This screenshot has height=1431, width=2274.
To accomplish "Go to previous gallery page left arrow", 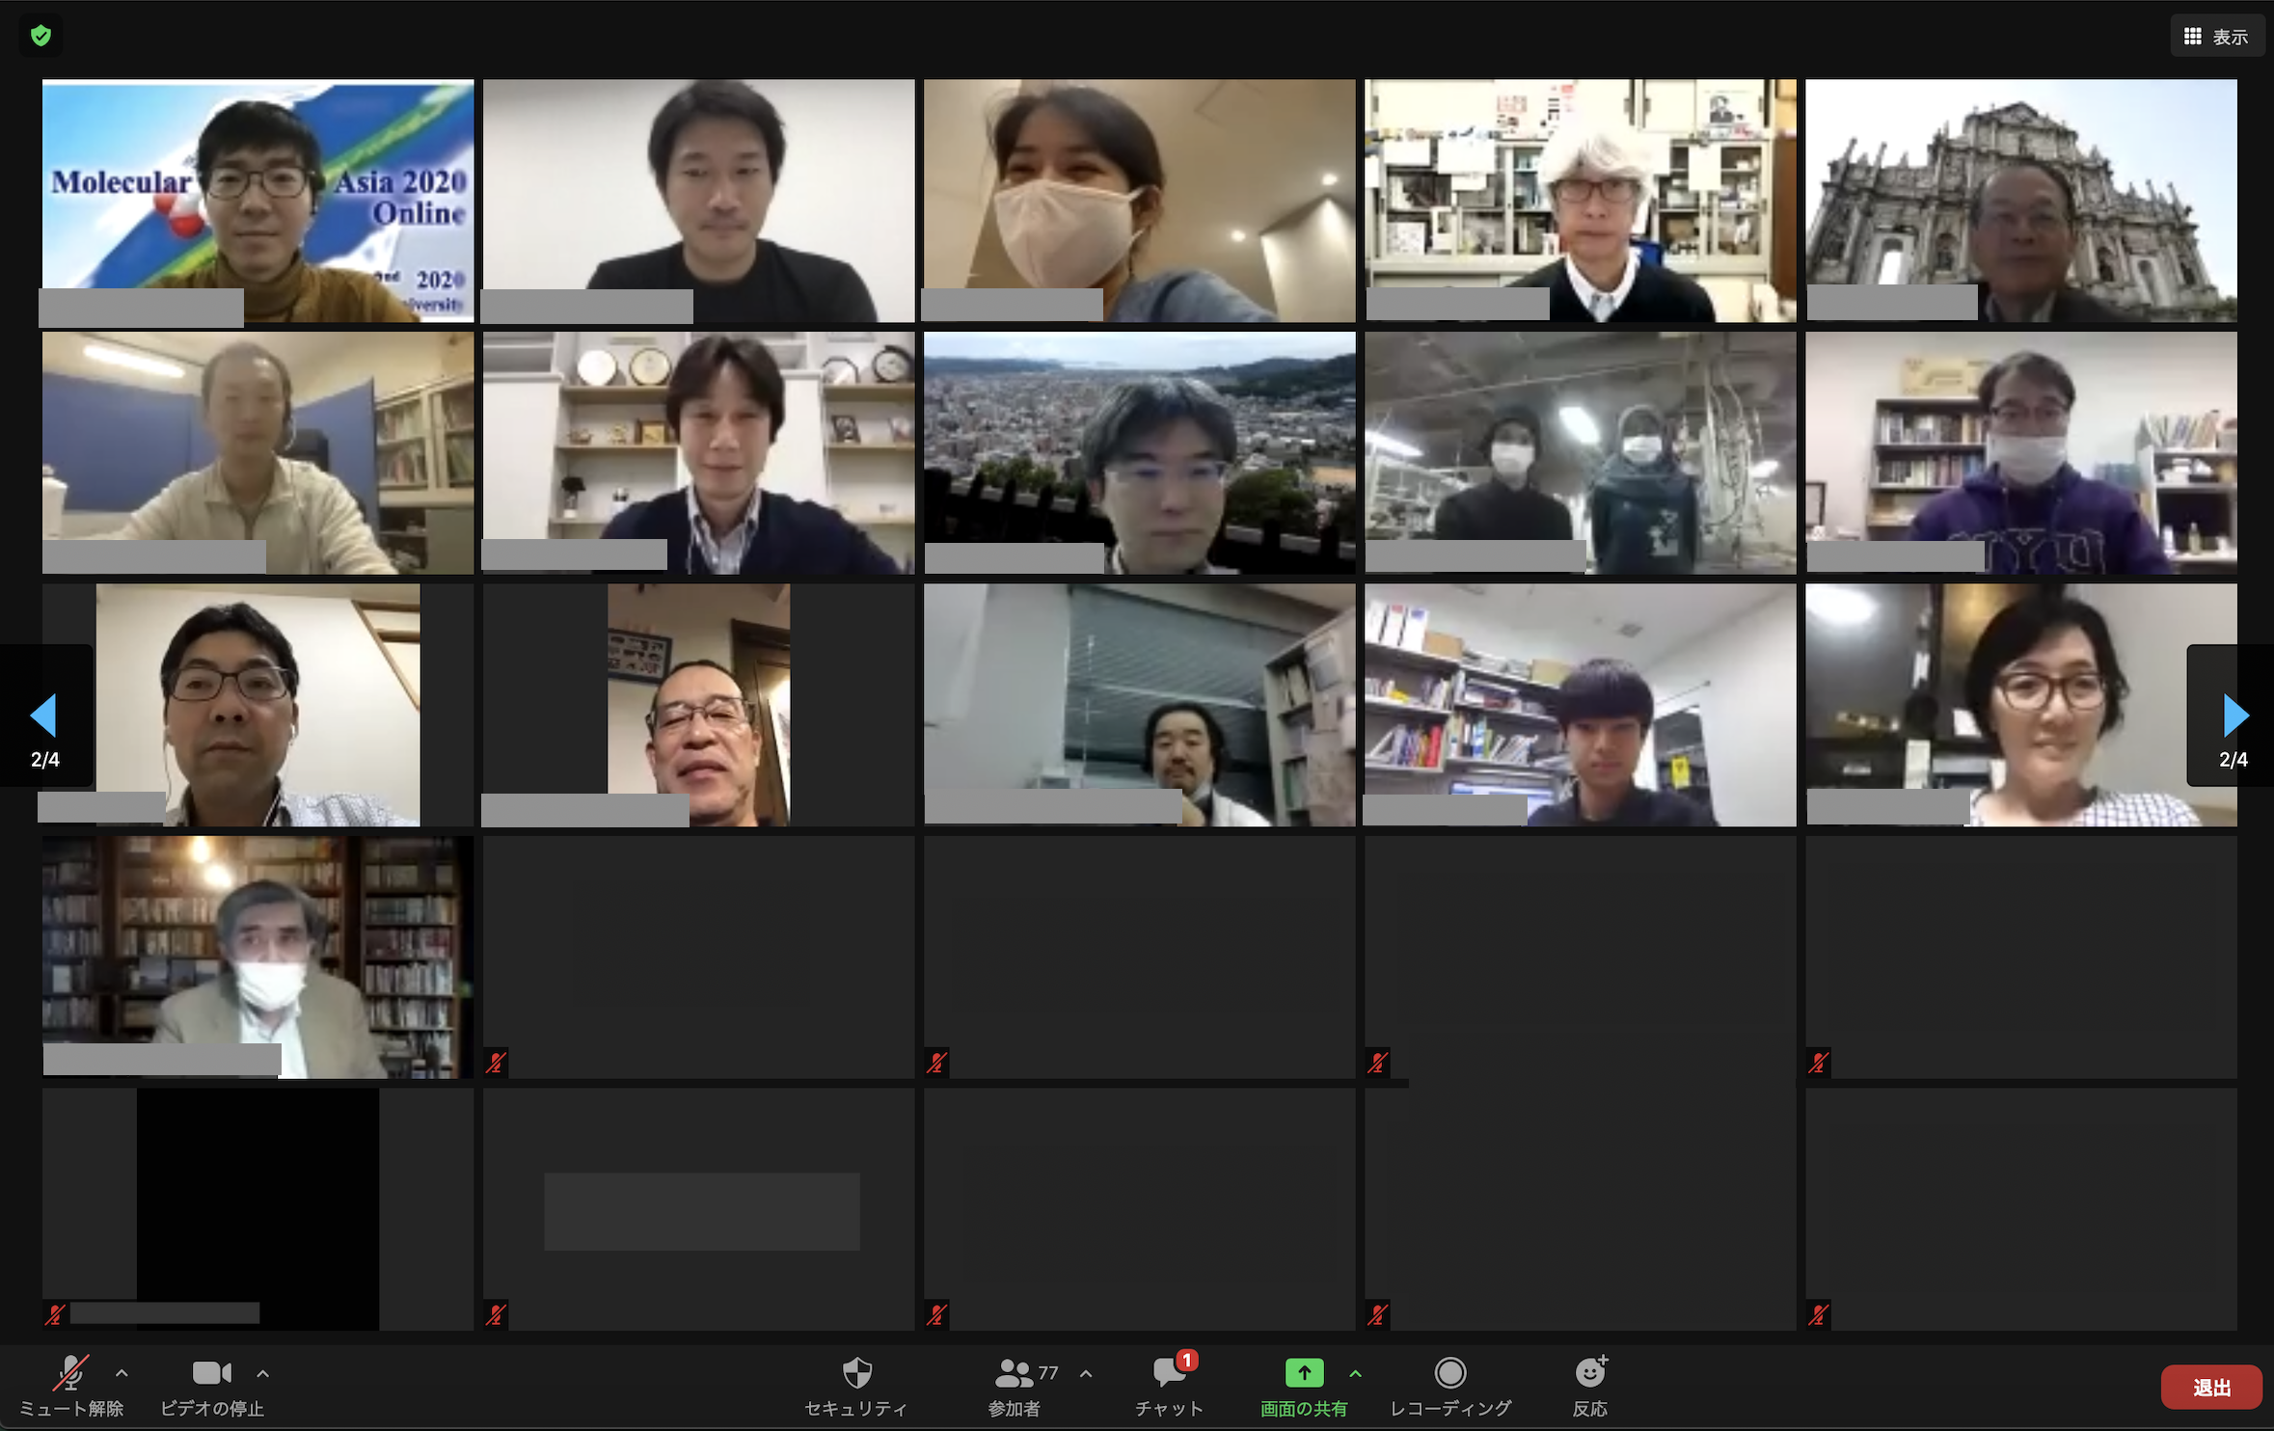I will click(x=45, y=715).
